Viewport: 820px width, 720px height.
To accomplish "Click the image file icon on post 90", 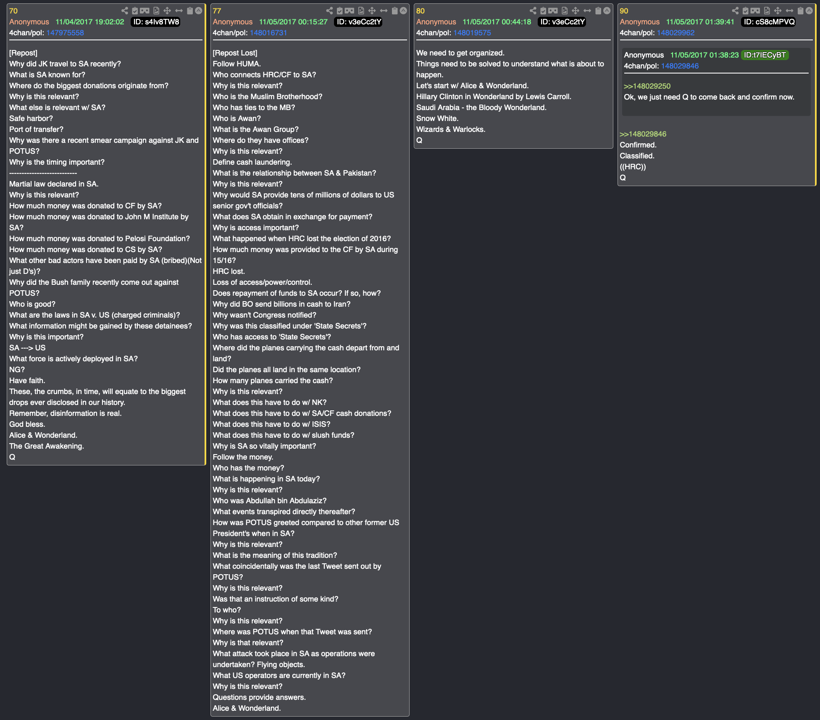I will [x=767, y=11].
